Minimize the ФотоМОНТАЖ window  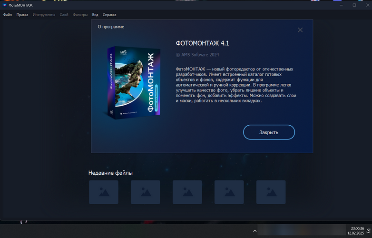[x=341, y=5]
